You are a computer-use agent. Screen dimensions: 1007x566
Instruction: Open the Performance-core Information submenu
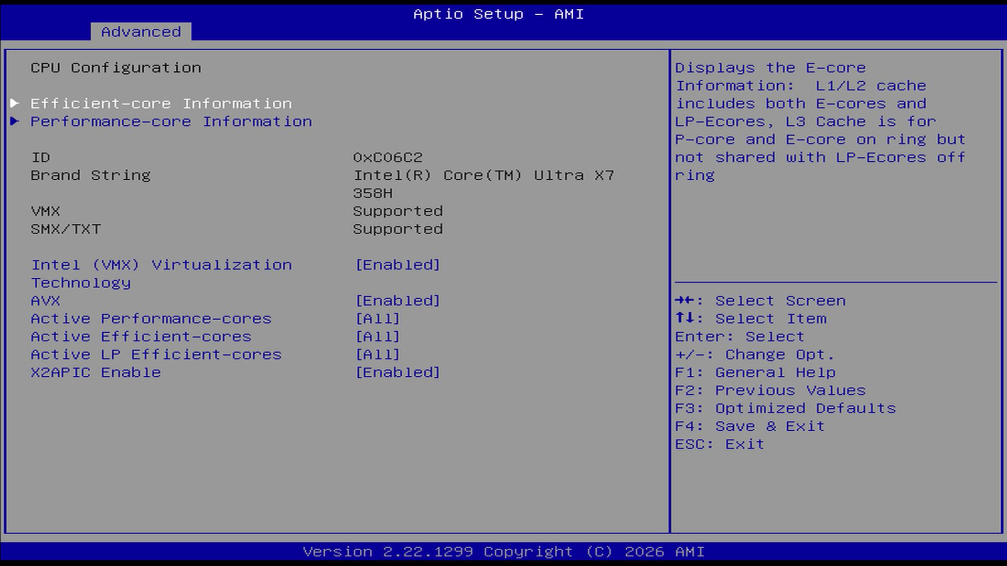click(171, 122)
